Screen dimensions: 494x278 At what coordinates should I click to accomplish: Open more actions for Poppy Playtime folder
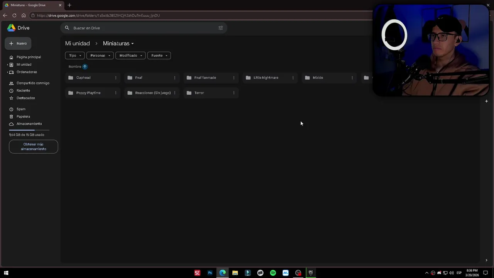click(x=116, y=93)
